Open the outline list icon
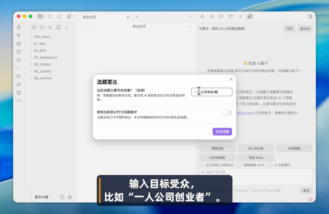This screenshot has height=214, width=329. pyautogui.click(x=240, y=16)
